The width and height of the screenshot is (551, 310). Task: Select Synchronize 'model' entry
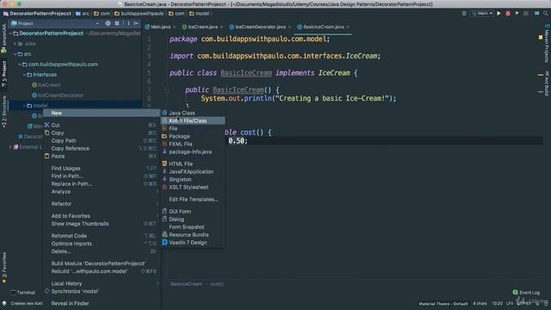click(102, 291)
